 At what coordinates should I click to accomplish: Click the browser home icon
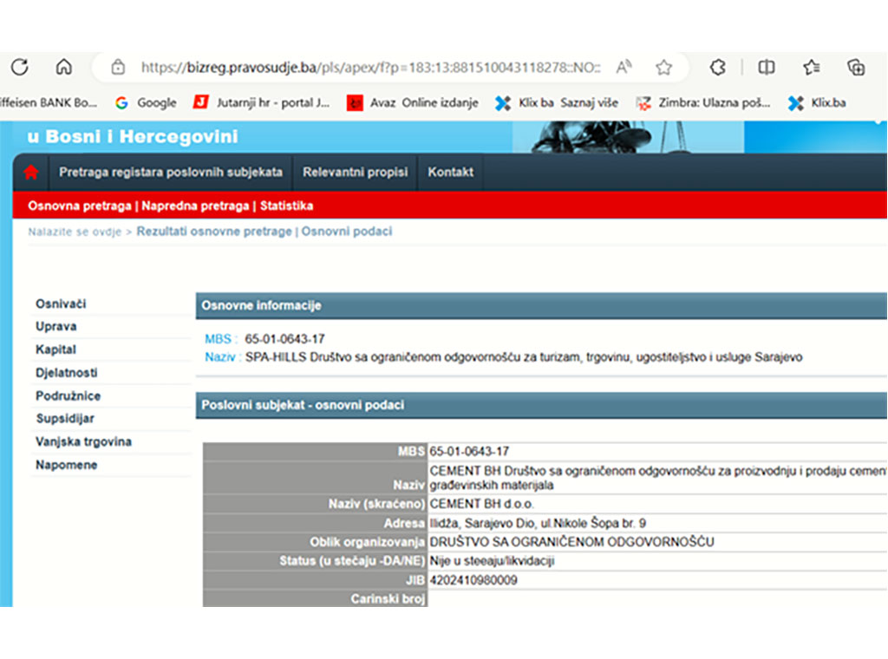63,67
